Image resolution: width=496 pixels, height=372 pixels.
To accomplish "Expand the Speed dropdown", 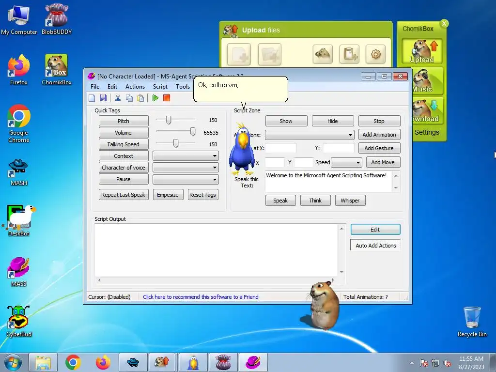I will pyautogui.click(x=346, y=162).
